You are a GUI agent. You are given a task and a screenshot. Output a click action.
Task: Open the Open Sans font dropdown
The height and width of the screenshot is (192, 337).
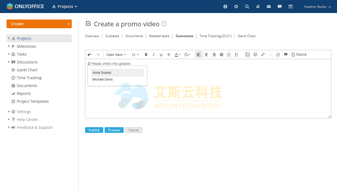[116, 55]
